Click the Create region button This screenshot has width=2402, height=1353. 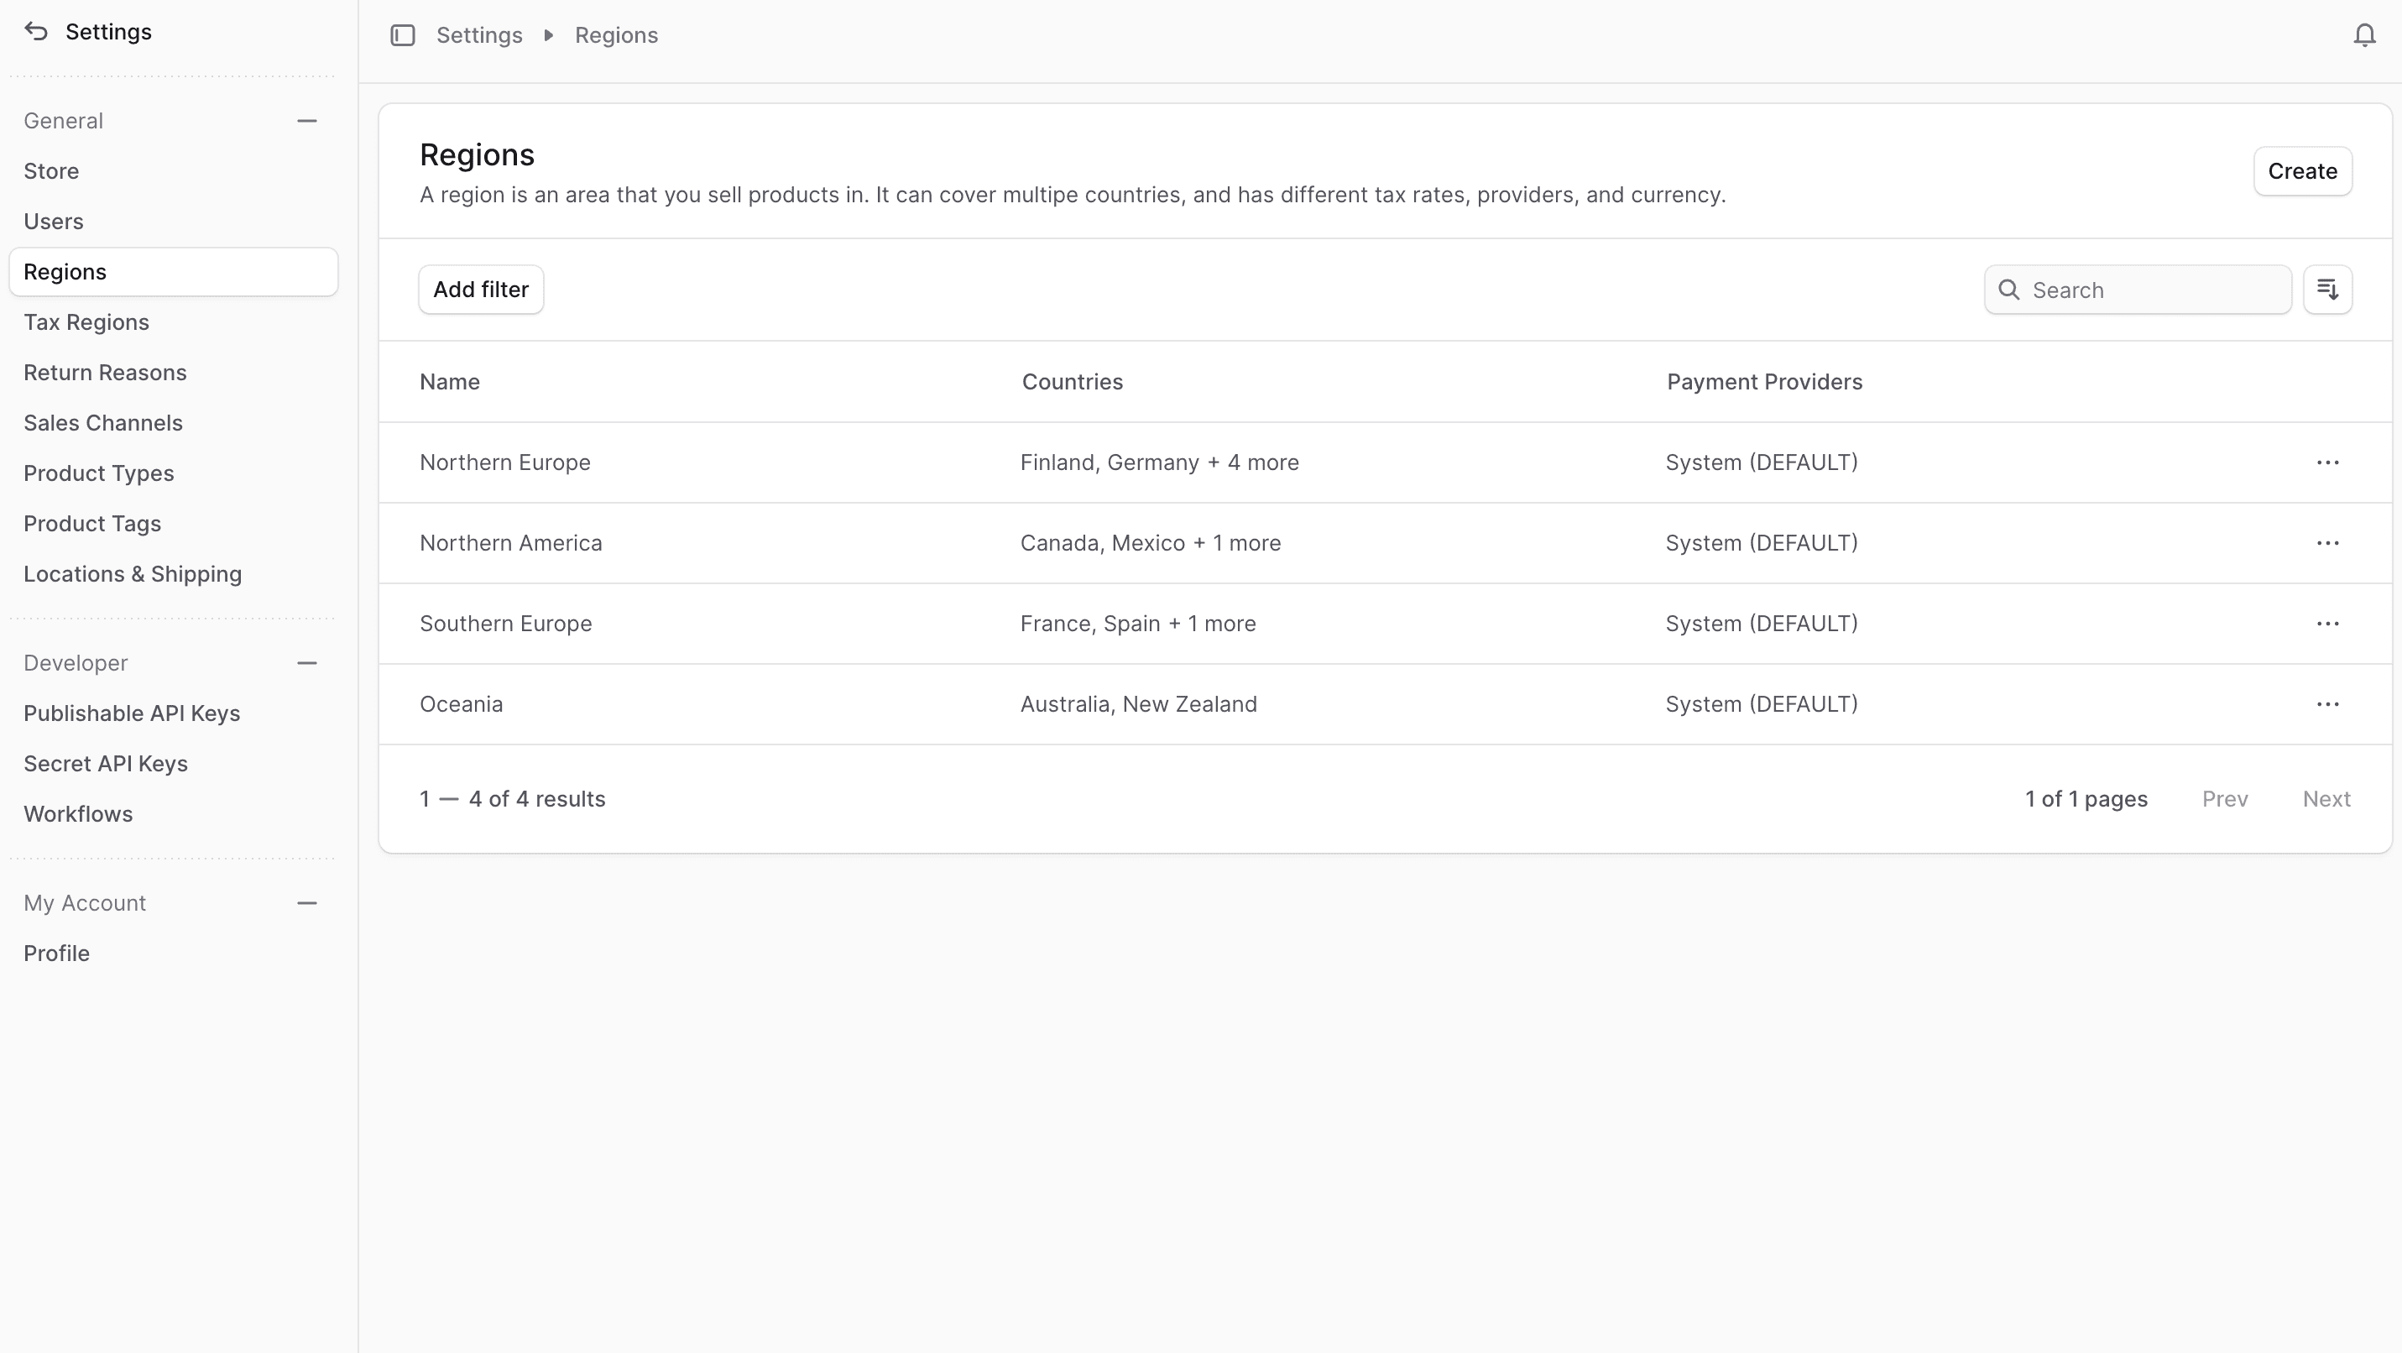(x=2302, y=171)
